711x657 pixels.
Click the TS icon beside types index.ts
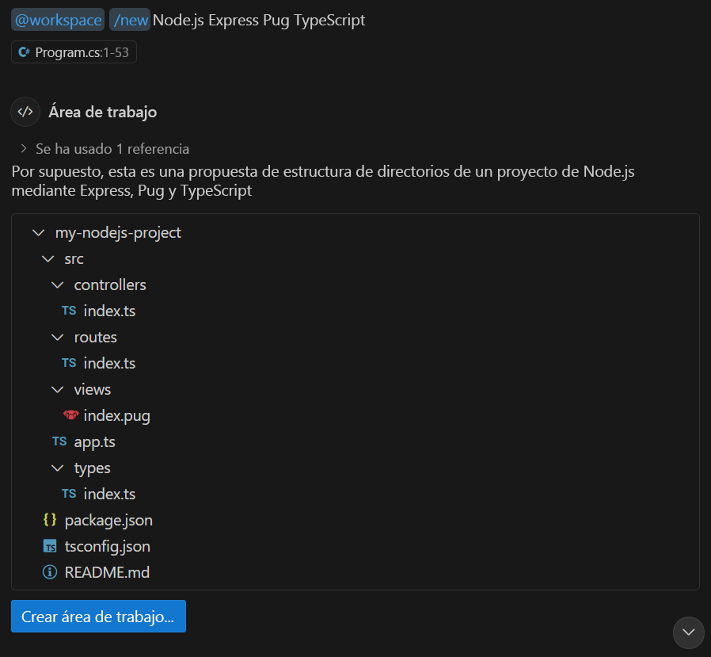coord(69,494)
